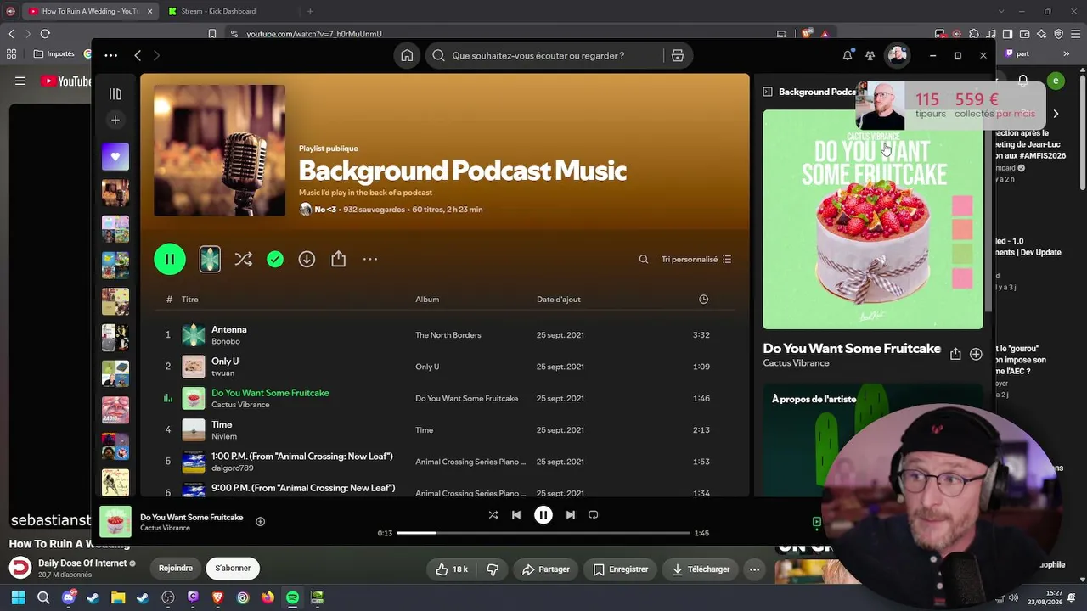Toggle repeat in the player bar
This screenshot has width=1087, height=611.
tap(594, 515)
